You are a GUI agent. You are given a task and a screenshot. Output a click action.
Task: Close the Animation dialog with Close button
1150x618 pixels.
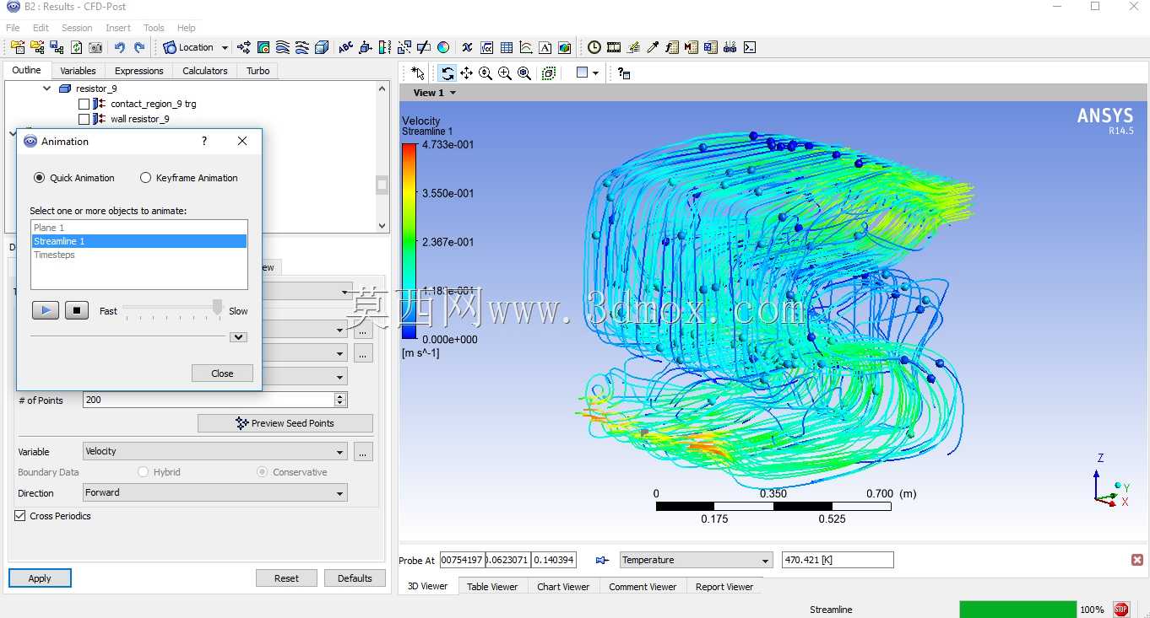(x=222, y=373)
